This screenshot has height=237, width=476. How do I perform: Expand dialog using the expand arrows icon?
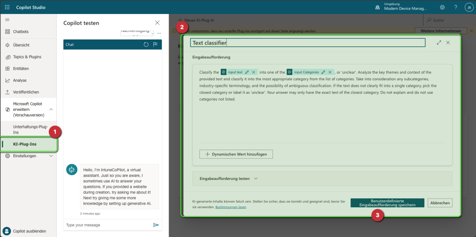(x=439, y=43)
